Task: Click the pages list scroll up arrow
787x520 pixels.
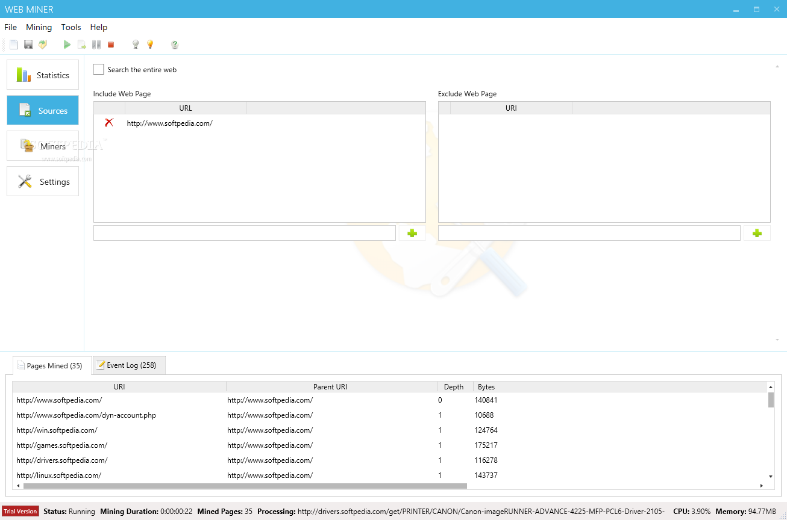Action: point(771,387)
